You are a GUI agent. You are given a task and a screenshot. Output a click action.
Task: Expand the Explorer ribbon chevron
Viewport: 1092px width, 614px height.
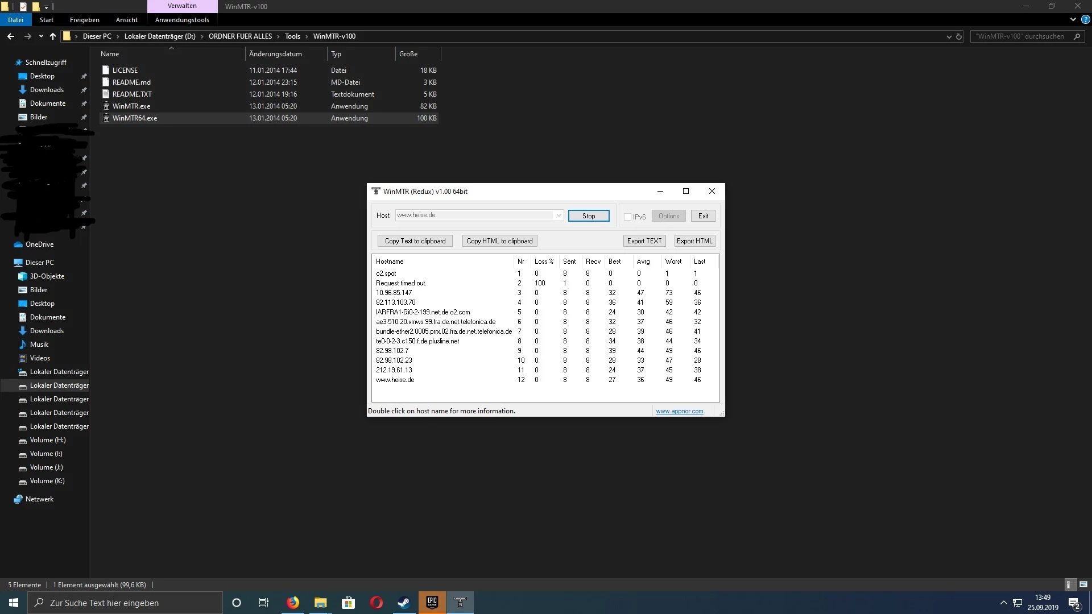pos(1073,19)
